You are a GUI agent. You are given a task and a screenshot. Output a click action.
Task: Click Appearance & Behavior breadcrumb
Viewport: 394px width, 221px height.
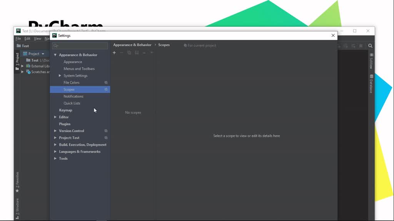[x=132, y=45]
